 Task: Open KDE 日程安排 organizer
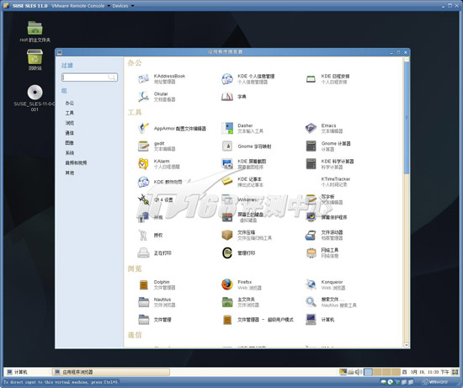click(327, 79)
